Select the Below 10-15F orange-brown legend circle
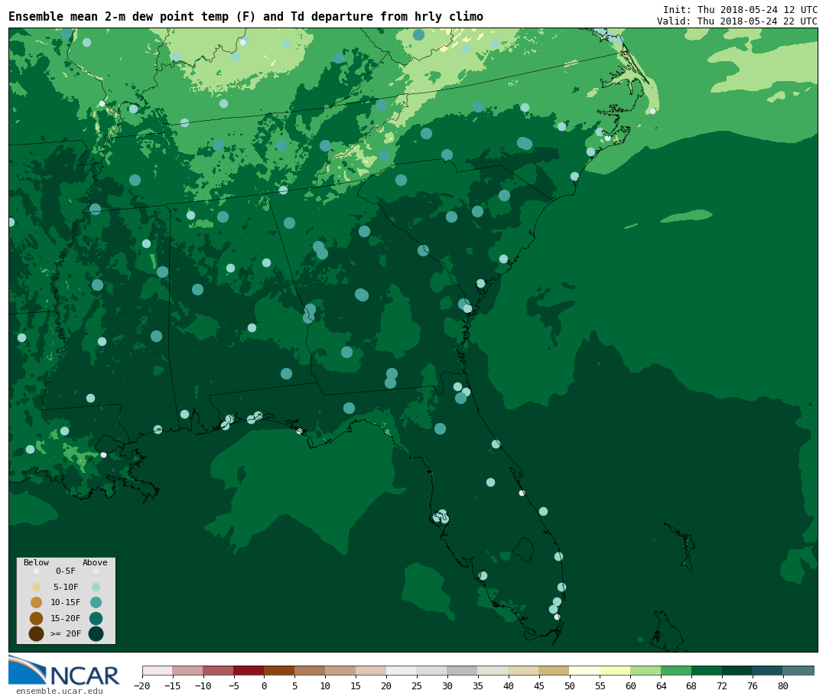This screenshot has height=700, width=826. coord(37,603)
